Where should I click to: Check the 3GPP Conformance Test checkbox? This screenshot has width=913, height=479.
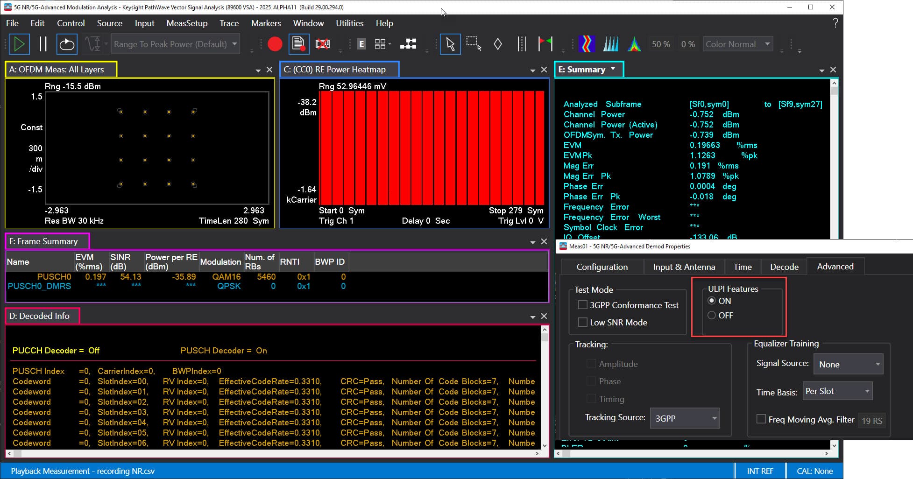[x=582, y=304]
